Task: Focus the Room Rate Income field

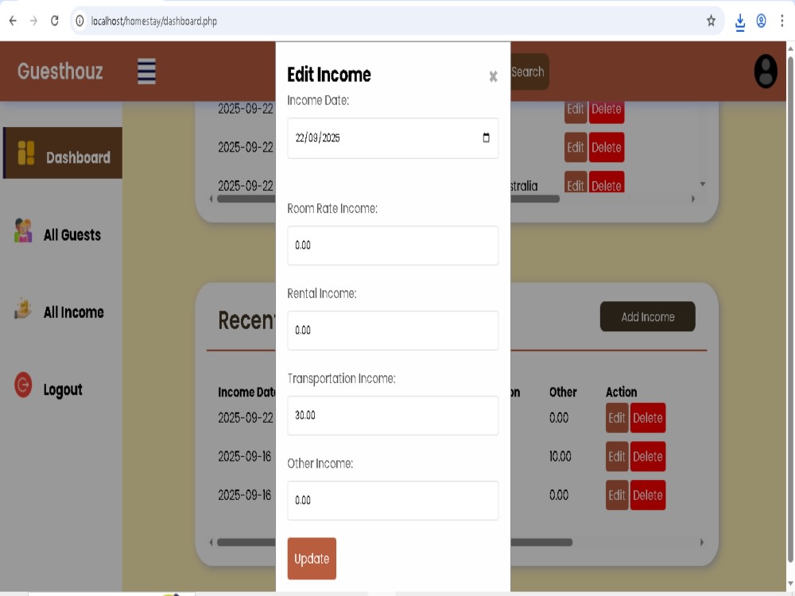Action: tap(393, 246)
